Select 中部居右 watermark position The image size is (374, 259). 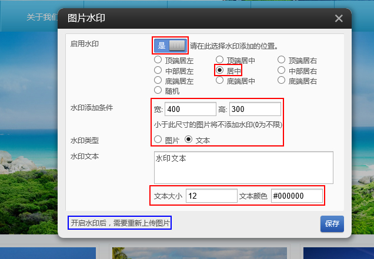[281, 70]
